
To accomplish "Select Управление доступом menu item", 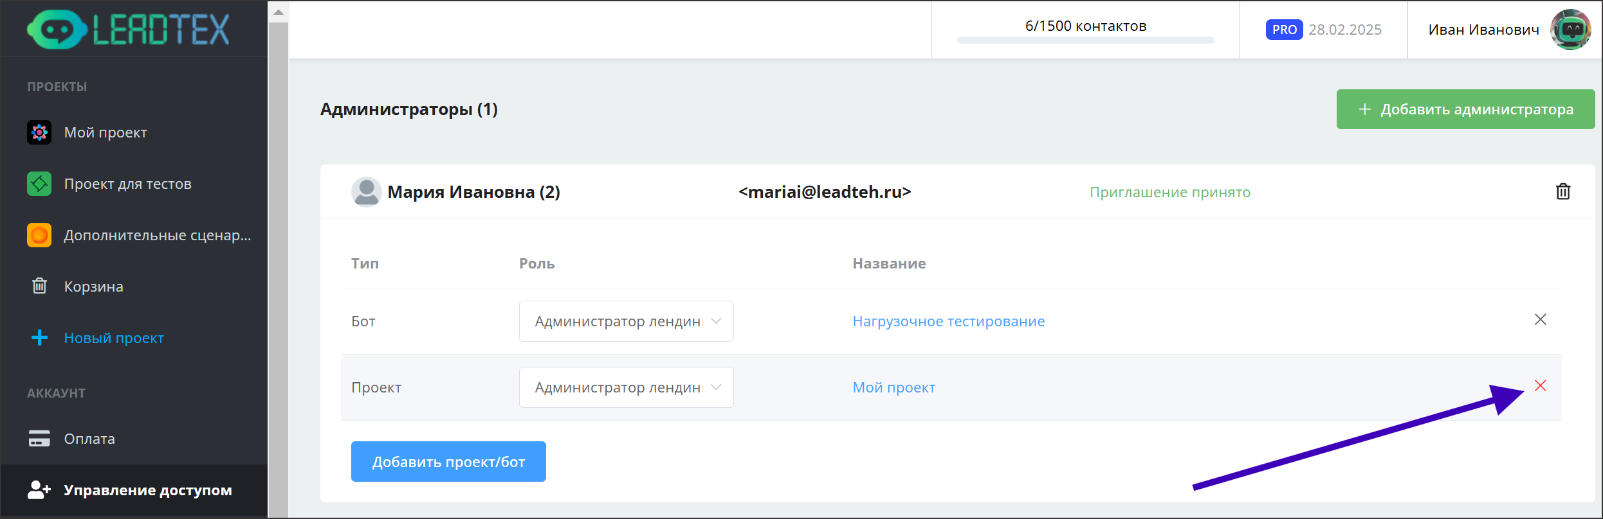I will tap(147, 490).
